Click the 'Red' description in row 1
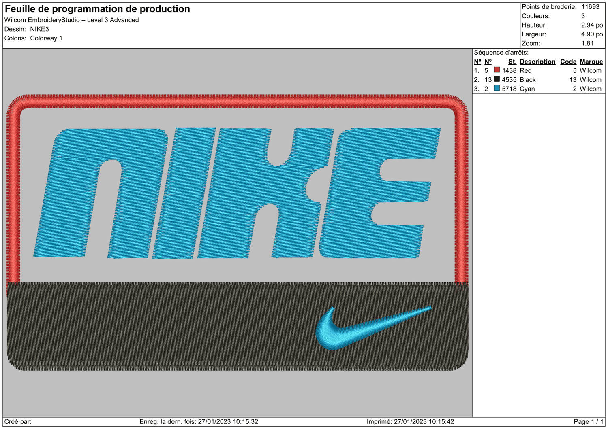The image size is (608, 429). click(x=525, y=70)
